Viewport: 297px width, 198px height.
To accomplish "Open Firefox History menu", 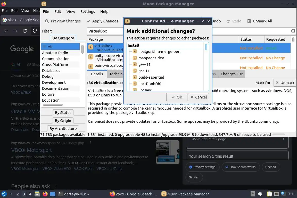I will 36,11.
